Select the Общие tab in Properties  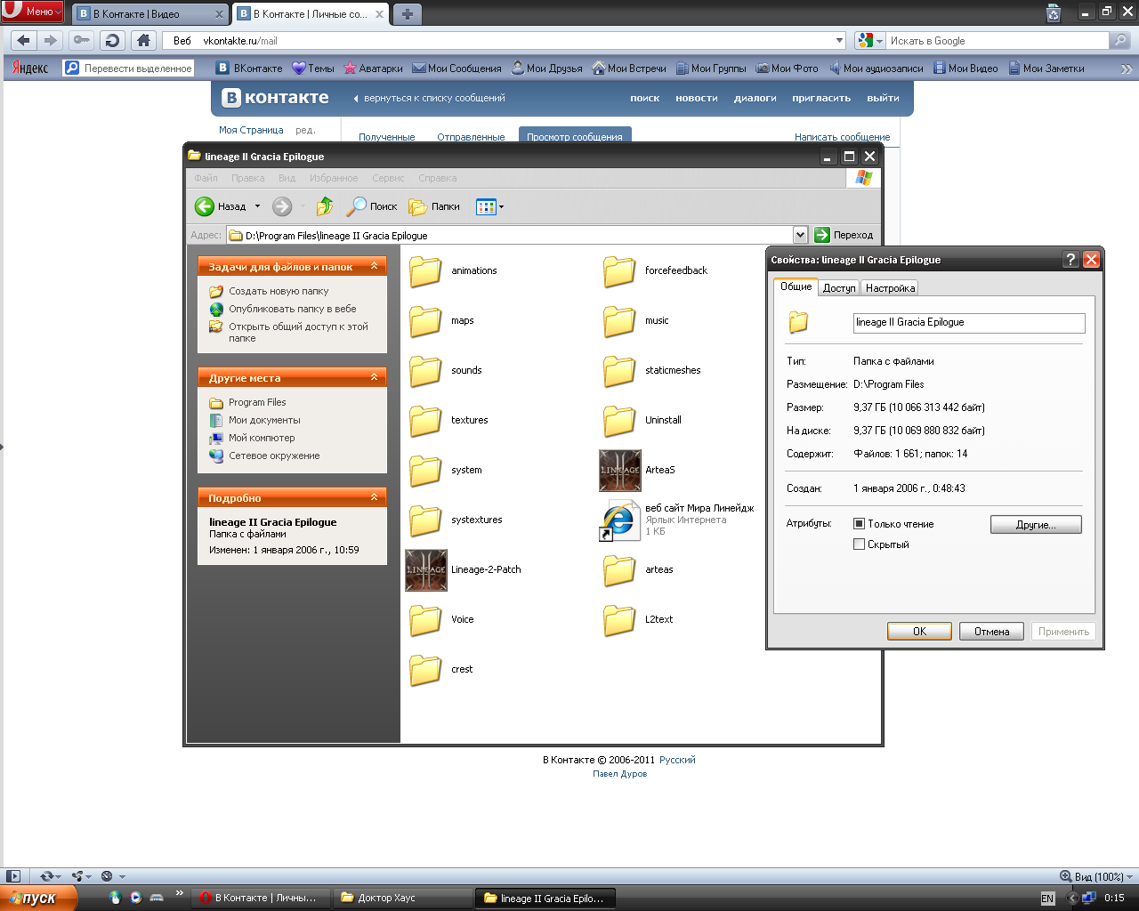796,286
